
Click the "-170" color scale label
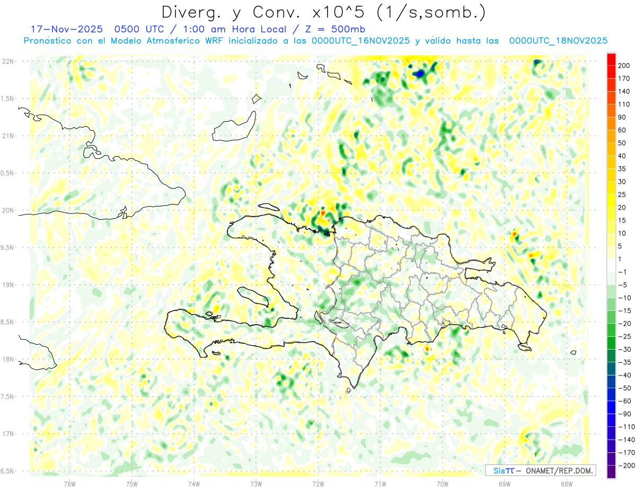point(626,453)
